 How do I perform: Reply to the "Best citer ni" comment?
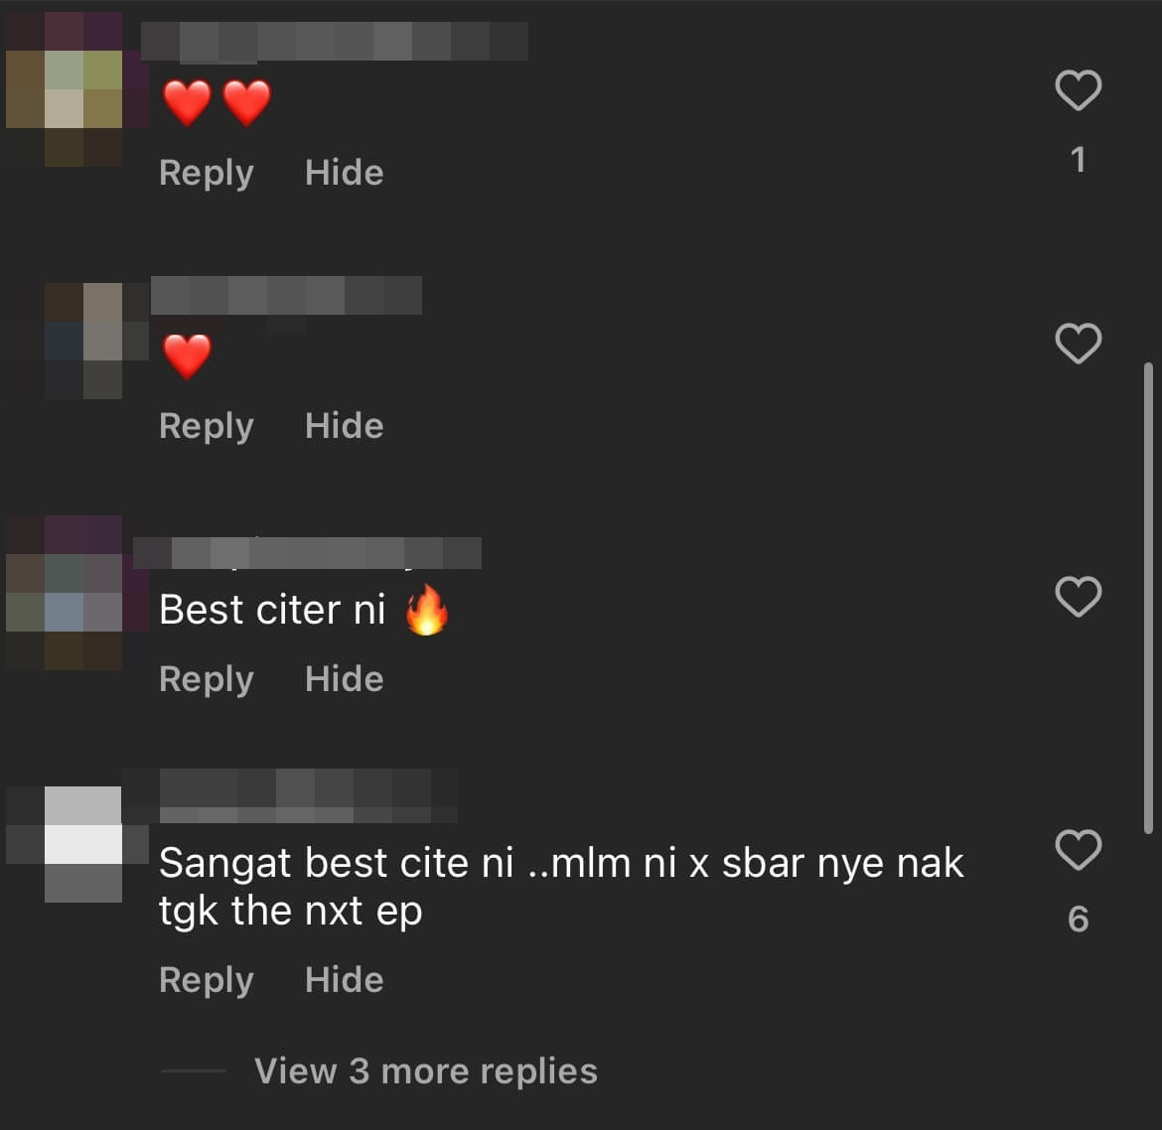coord(206,679)
